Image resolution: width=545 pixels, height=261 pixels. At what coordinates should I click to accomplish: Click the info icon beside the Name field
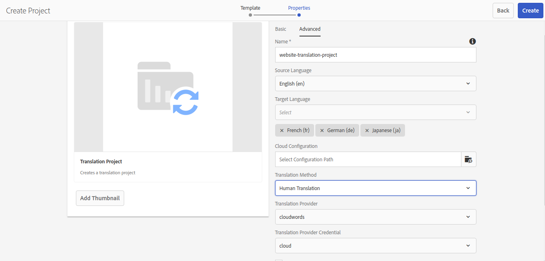pos(472,41)
